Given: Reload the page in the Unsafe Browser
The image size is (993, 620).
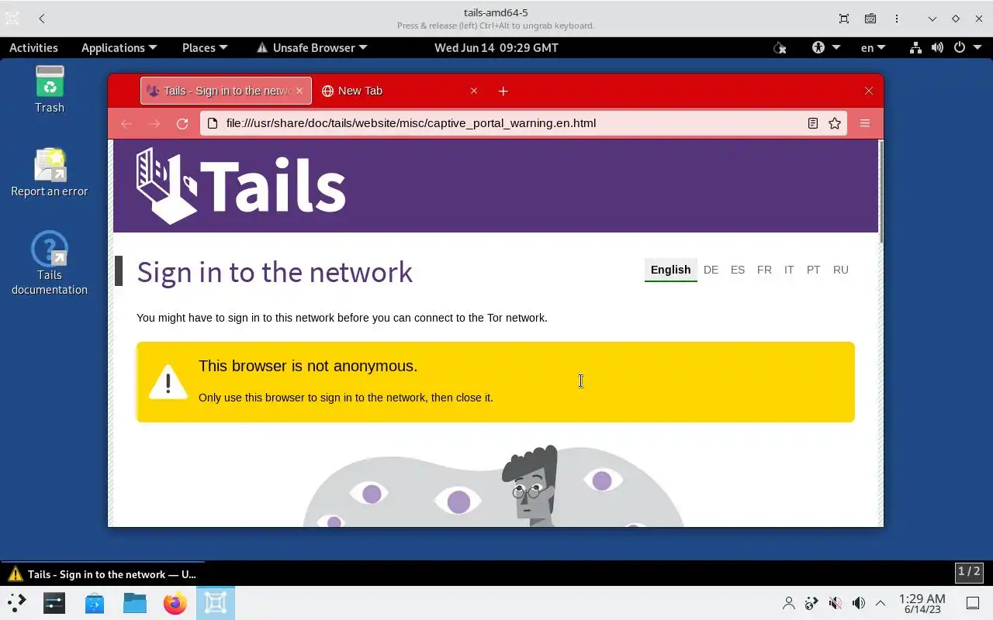Looking at the screenshot, I should click(x=182, y=123).
